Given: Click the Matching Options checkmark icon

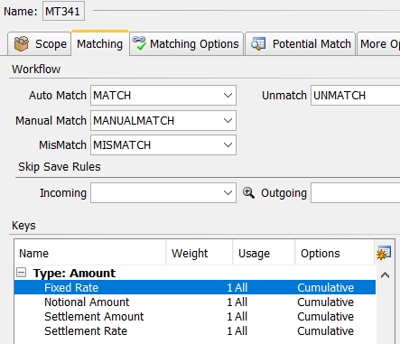Looking at the screenshot, I should point(139,43).
